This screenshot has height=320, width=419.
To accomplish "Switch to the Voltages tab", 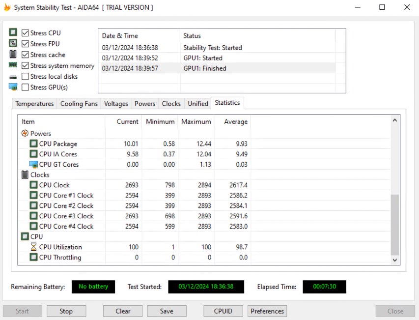I will 116,104.
